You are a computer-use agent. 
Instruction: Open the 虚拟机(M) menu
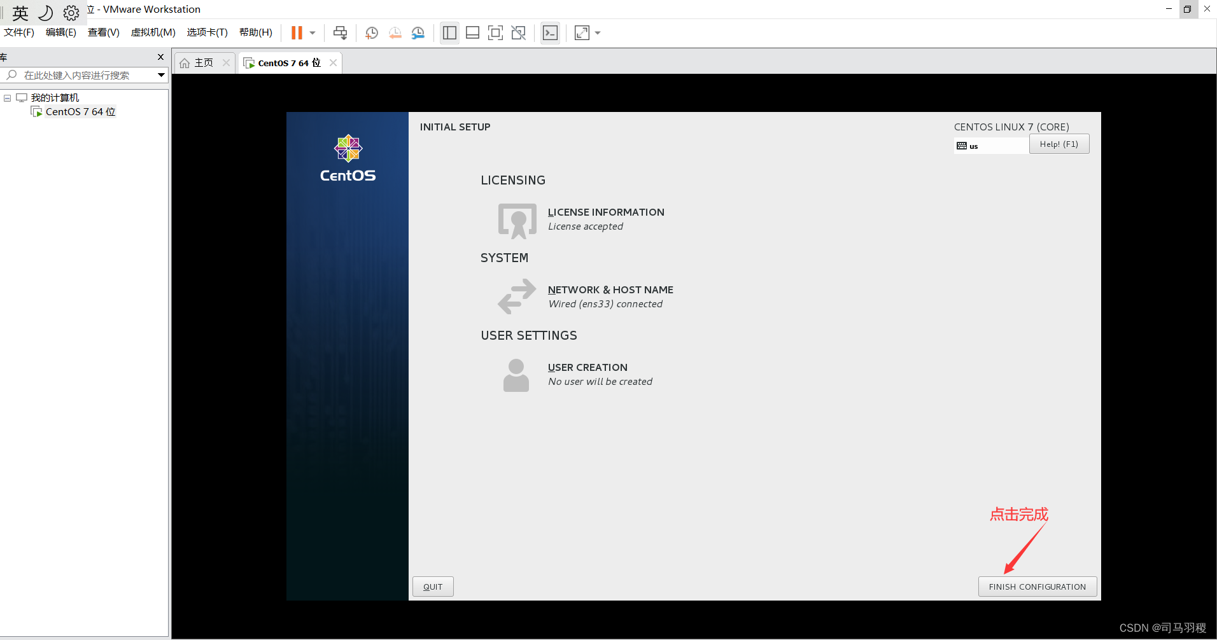point(153,32)
